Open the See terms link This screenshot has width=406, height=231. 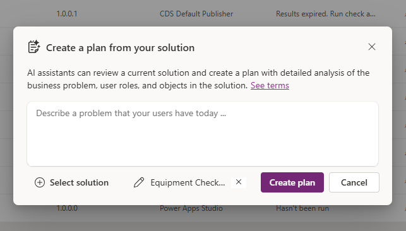click(270, 85)
